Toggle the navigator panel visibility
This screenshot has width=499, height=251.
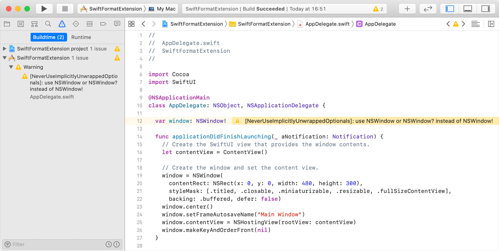click(449, 9)
